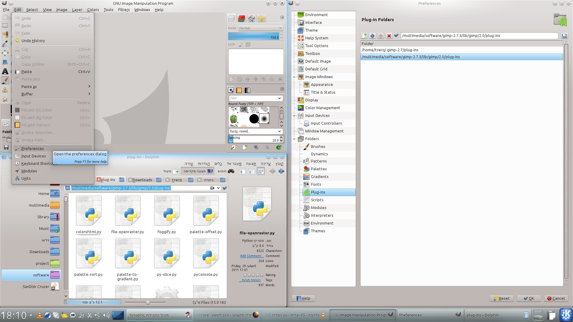
Task: Open the Undo History dock tab
Action: coord(261,19)
